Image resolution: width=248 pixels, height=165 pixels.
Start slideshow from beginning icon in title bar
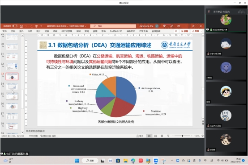tap(36, 26)
